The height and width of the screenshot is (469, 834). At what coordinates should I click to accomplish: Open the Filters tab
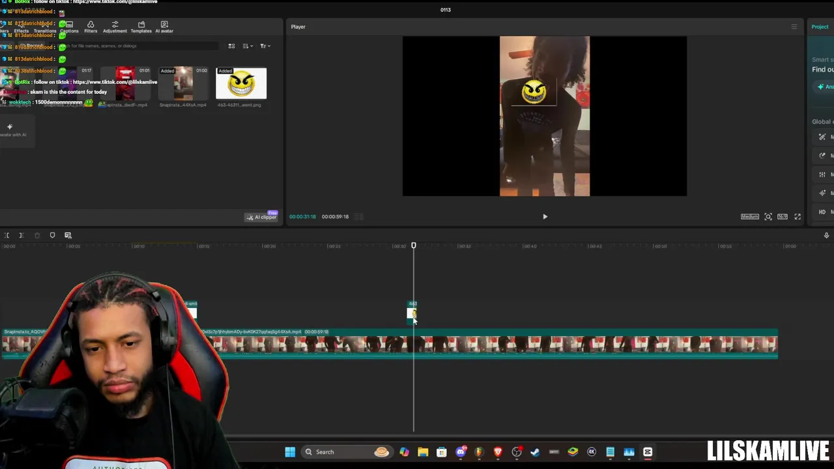click(x=91, y=27)
